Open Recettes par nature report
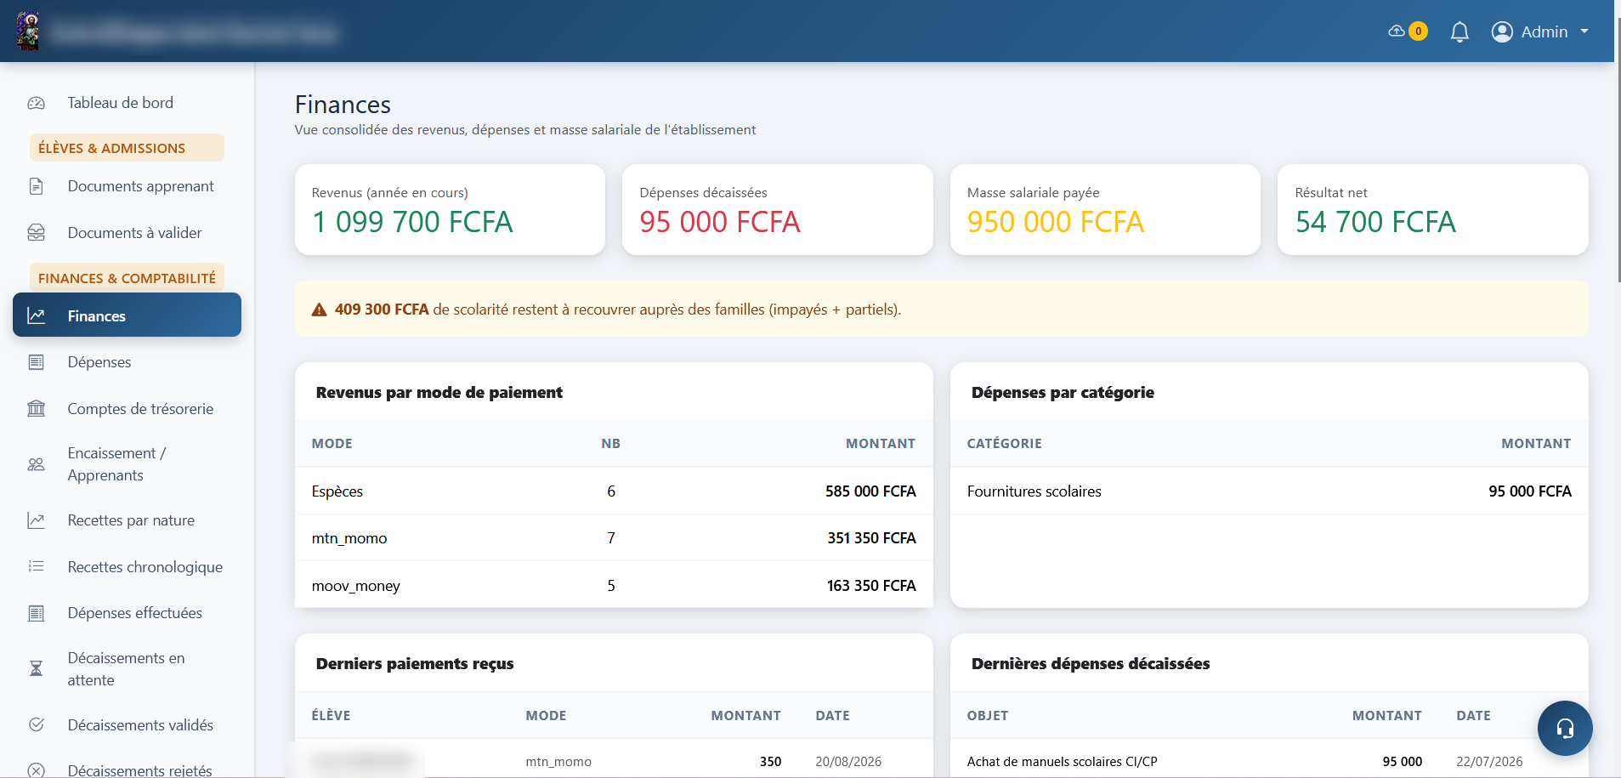 tap(127, 520)
